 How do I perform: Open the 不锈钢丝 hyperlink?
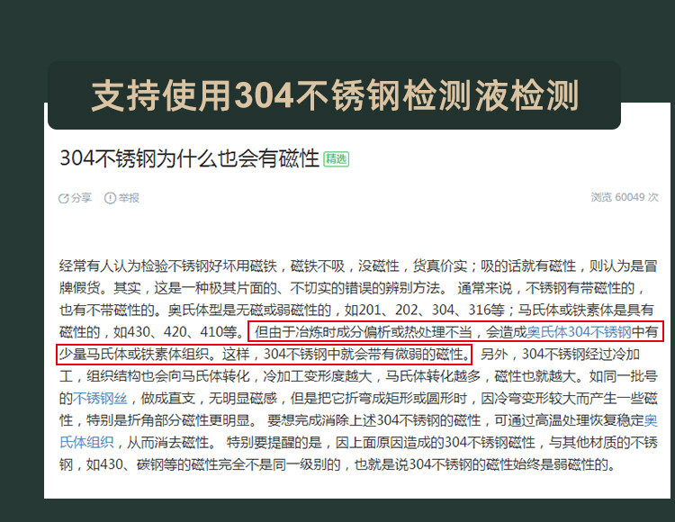coord(100,399)
